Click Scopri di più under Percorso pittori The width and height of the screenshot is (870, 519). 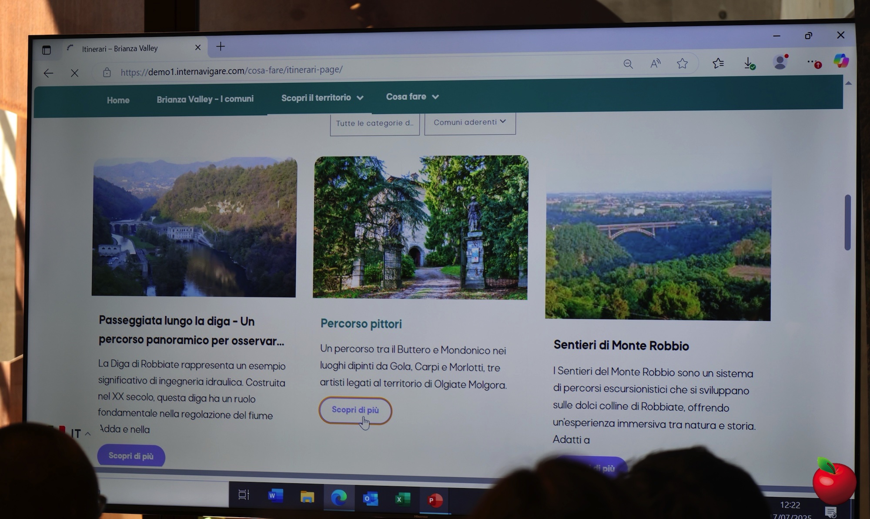click(x=355, y=410)
